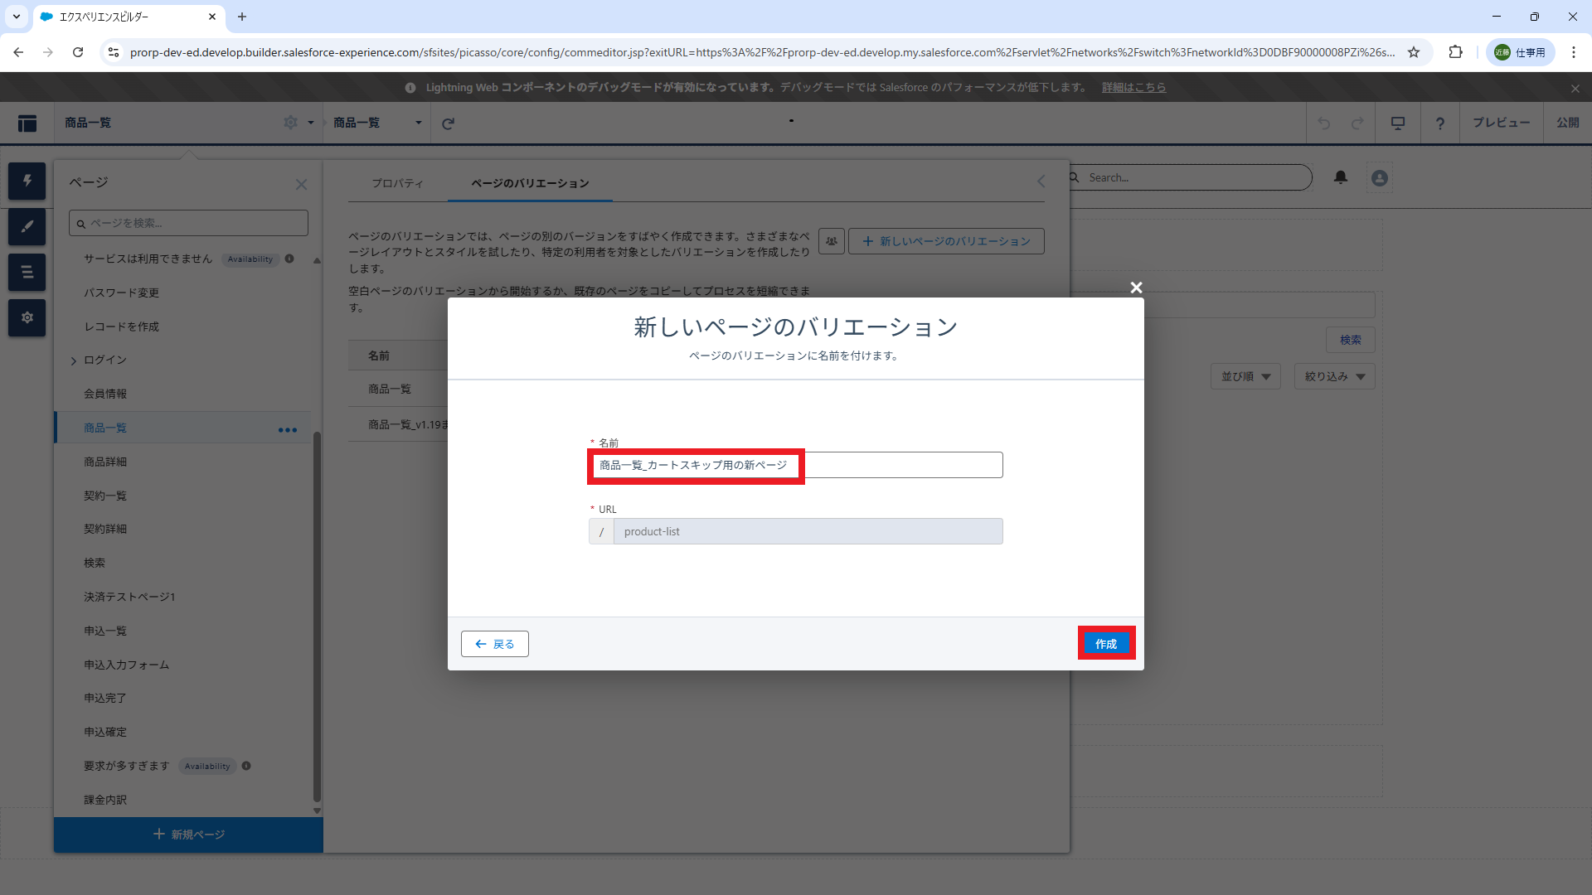
Task: Click the desktop view mode icon
Action: (x=1398, y=123)
